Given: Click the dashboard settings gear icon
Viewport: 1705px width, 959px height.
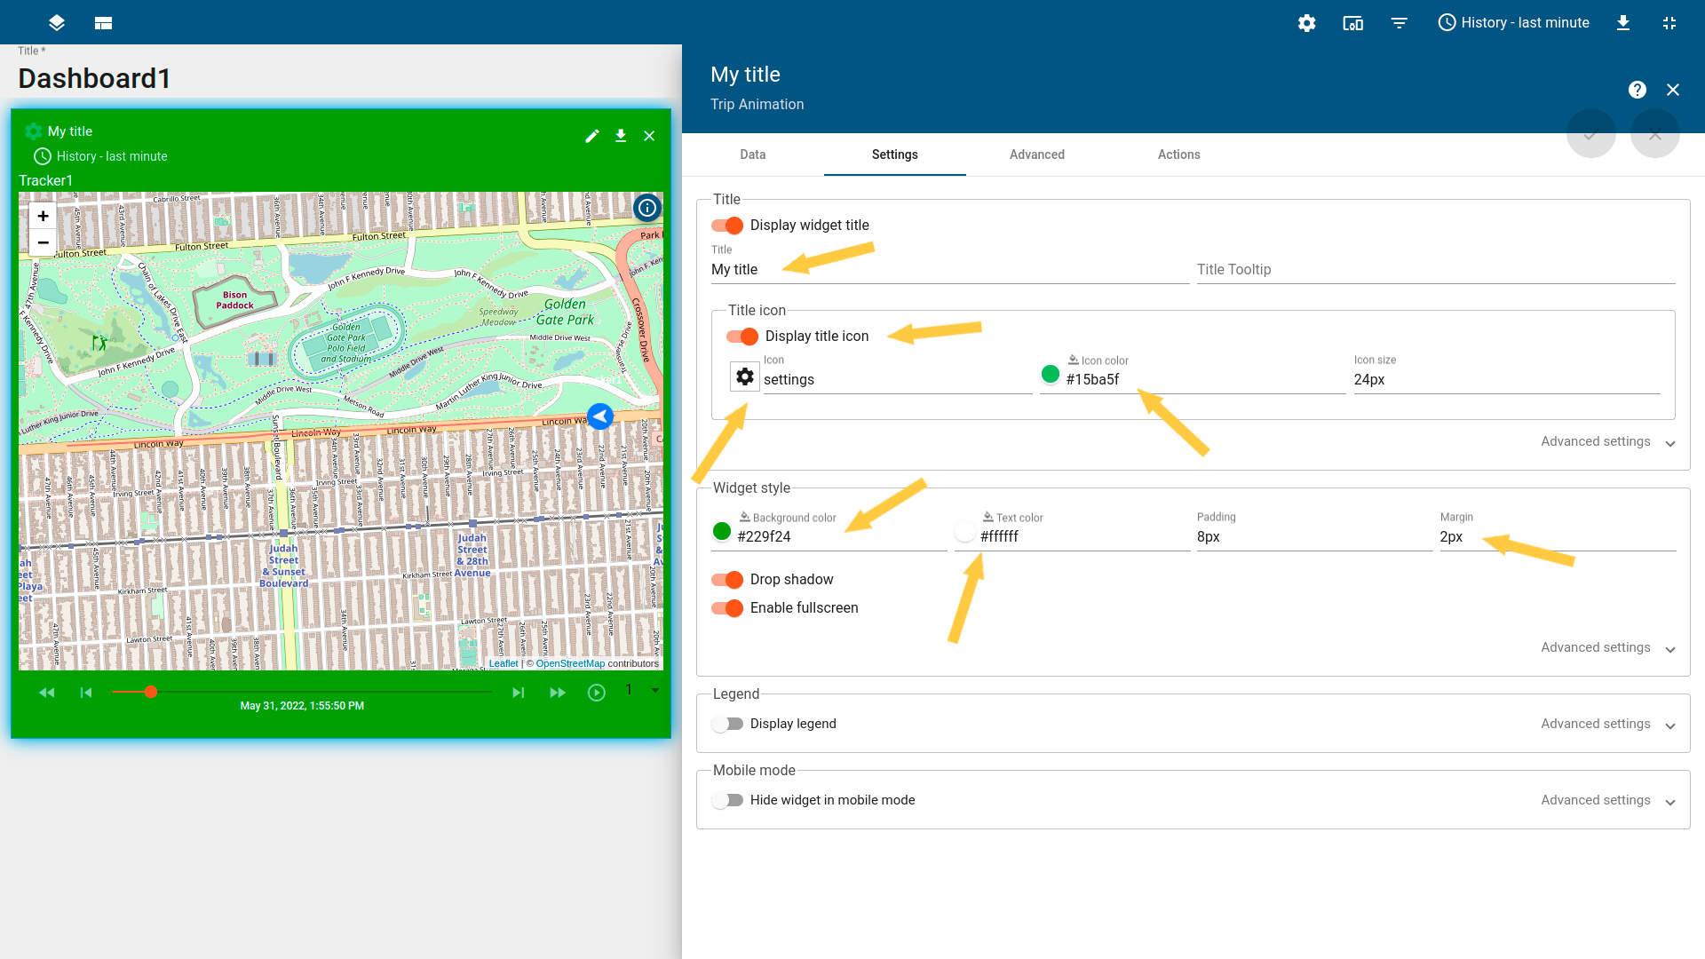Looking at the screenshot, I should pos(1306,23).
